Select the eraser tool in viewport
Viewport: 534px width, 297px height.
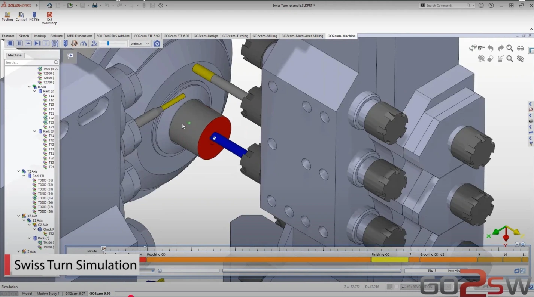point(490,59)
